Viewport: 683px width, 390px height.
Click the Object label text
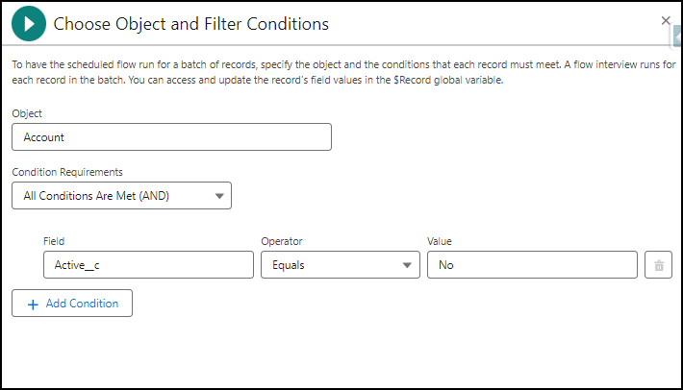[27, 113]
